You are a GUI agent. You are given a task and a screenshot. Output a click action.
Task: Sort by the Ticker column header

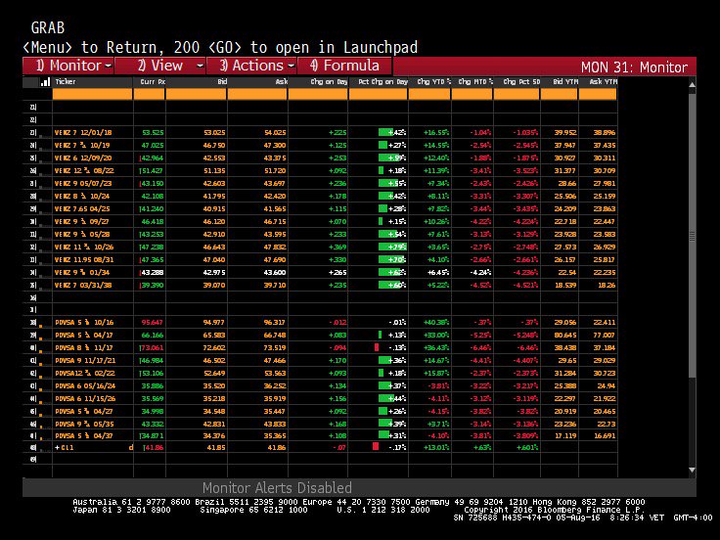(x=66, y=82)
